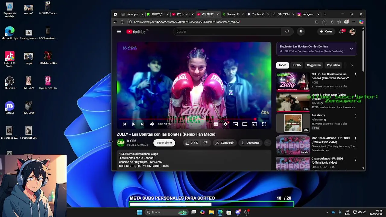Open the YouTube hamburger guide menu
The width and height of the screenshot is (386, 217).
119,31
